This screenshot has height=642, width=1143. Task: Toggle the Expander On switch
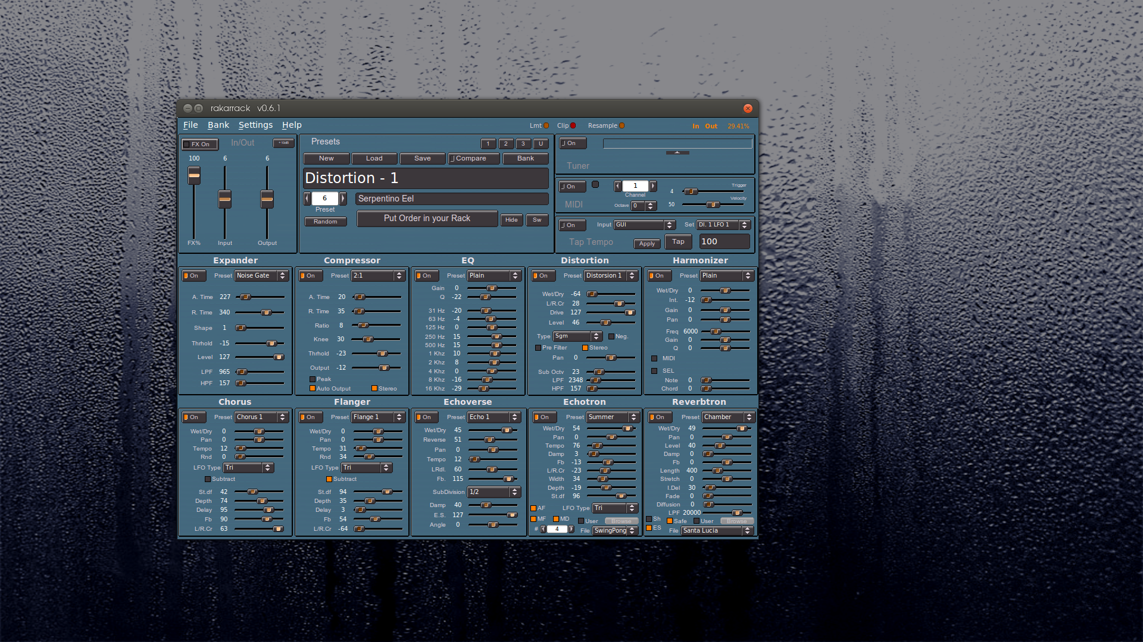coord(194,276)
